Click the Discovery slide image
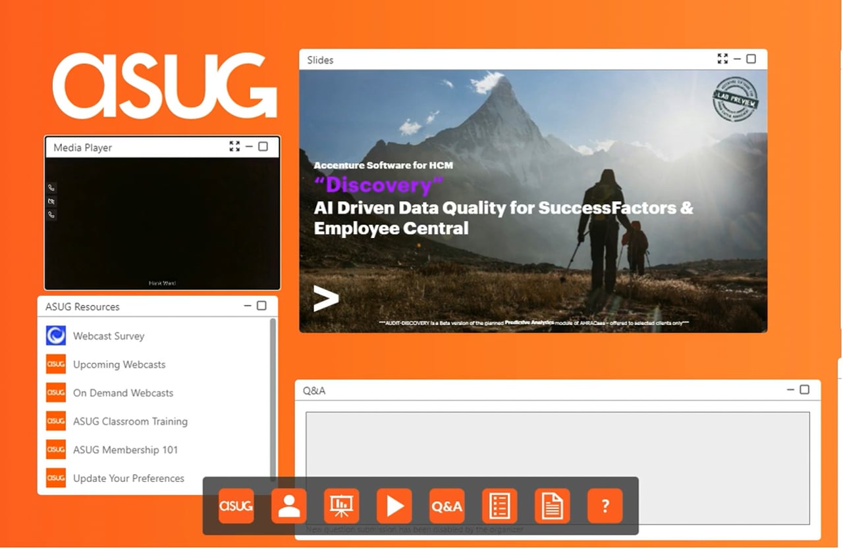The image size is (843, 549). click(x=533, y=201)
